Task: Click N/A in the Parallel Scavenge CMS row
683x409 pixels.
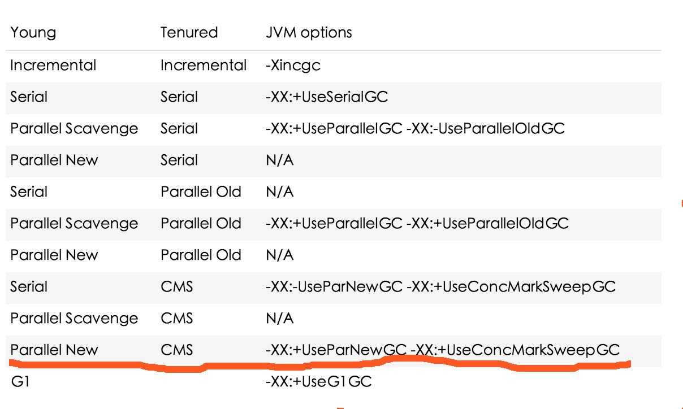Action: [x=279, y=319]
